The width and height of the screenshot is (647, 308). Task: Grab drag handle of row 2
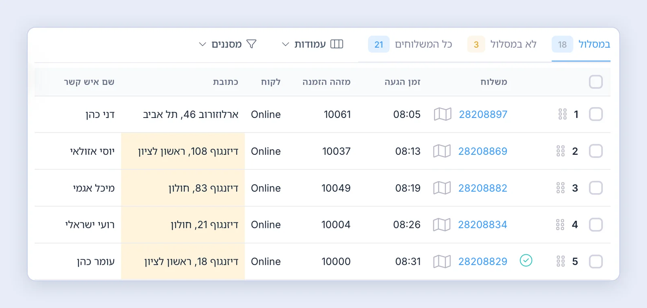tap(560, 151)
